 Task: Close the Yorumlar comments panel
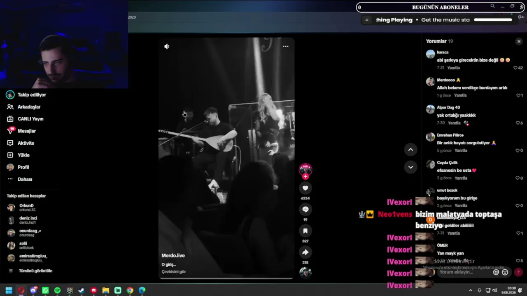coord(519,42)
